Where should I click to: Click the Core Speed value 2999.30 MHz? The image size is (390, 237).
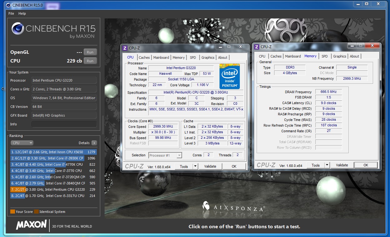pyautogui.click(x=163, y=127)
